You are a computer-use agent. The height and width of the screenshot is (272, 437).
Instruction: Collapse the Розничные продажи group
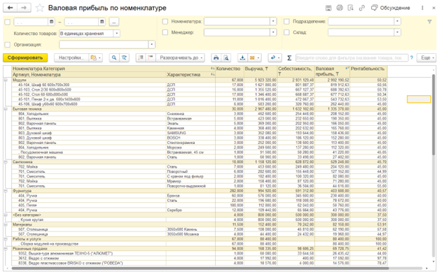(6, 249)
